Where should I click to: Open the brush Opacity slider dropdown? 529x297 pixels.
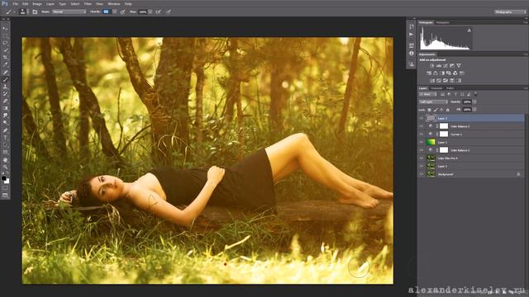[x=115, y=12]
